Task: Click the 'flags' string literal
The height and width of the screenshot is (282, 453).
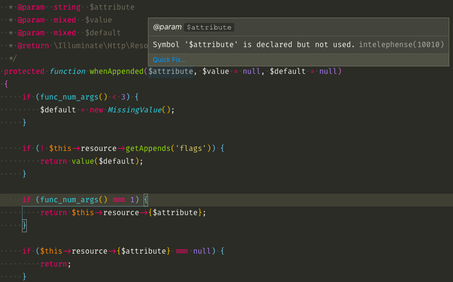Action: (x=191, y=148)
